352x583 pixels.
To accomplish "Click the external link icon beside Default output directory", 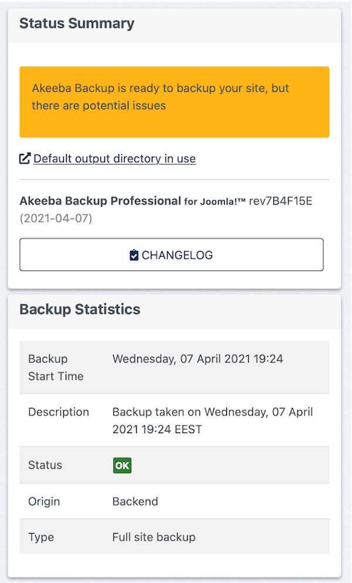I will [x=25, y=159].
